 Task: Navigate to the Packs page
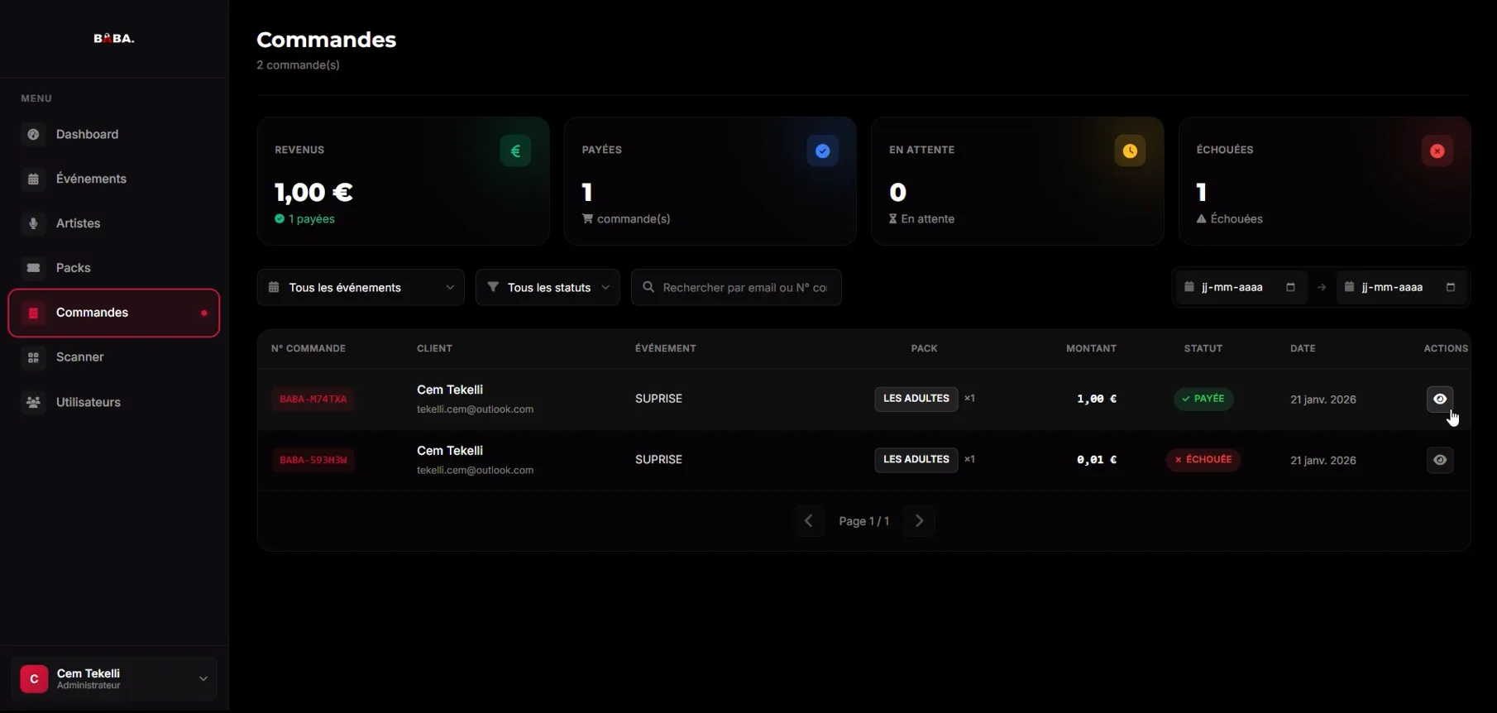pos(114,268)
